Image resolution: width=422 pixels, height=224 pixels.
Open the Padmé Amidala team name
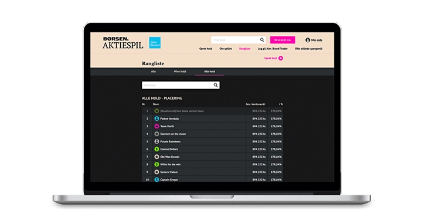point(169,118)
